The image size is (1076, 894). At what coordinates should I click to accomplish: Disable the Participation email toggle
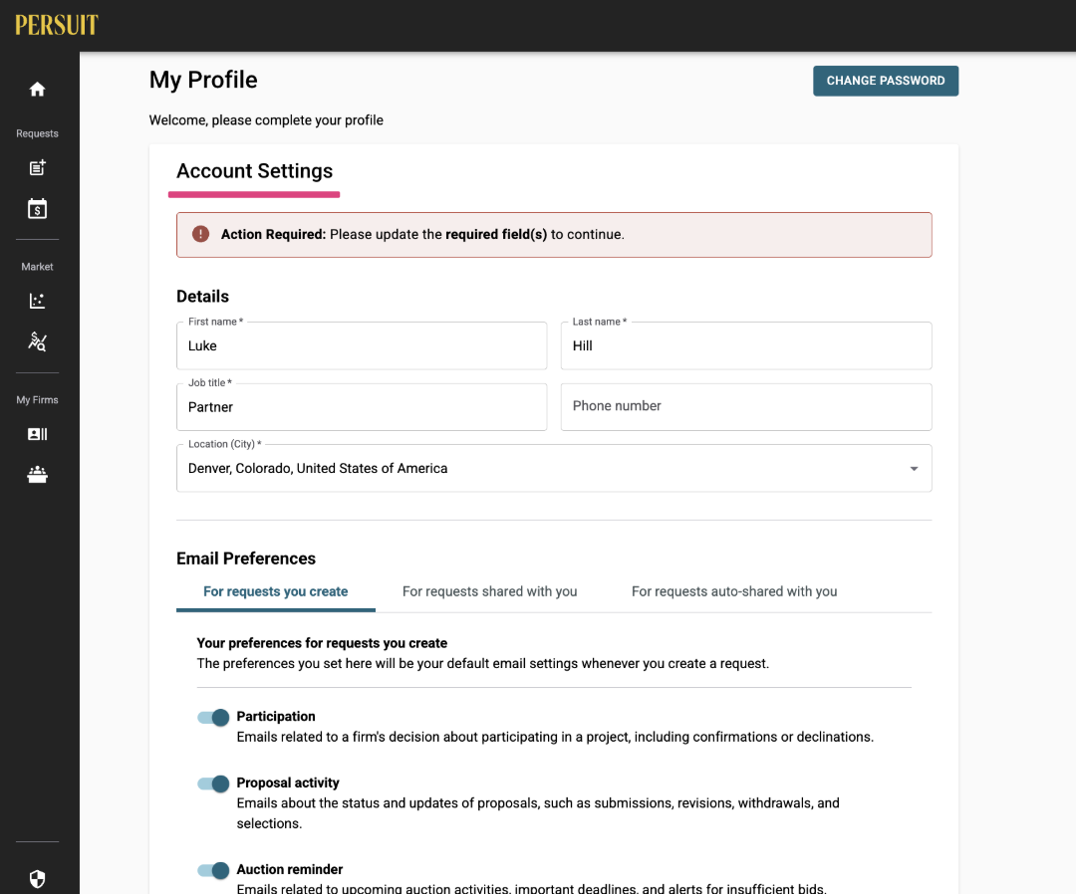pos(212,717)
